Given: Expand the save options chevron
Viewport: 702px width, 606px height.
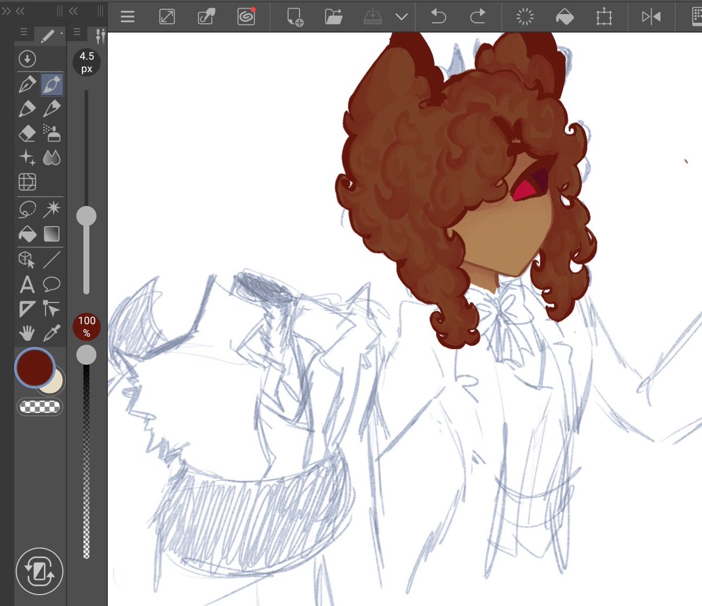Looking at the screenshot, I should click(401, 17).
